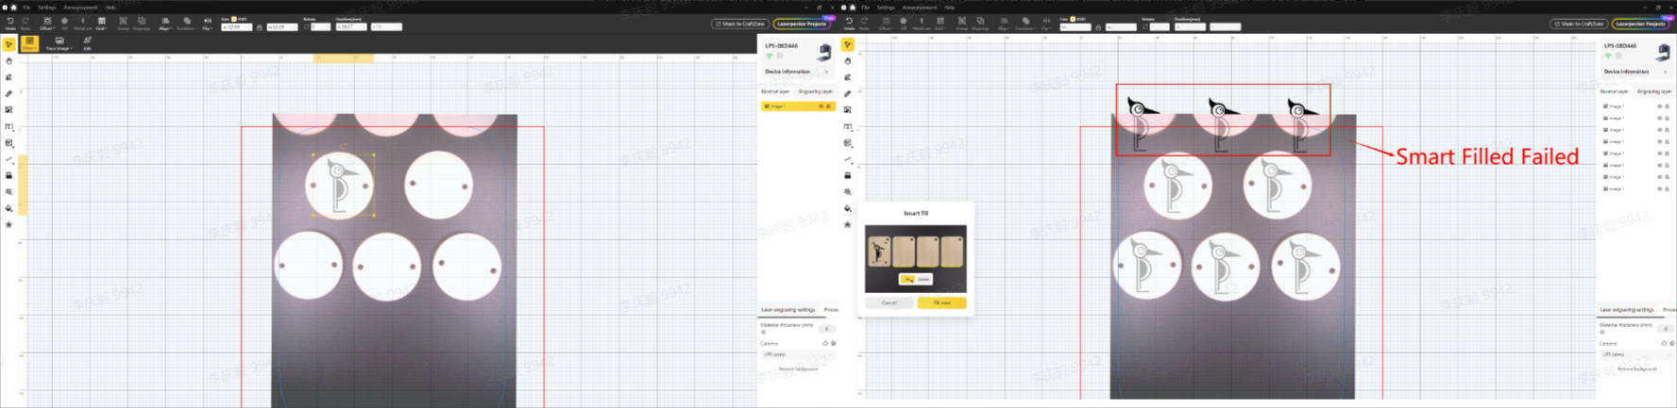This screenshot has width=1677, height=408.
Task: Click the Edit icon beside Trace Image
Action: tap(87, 42)
